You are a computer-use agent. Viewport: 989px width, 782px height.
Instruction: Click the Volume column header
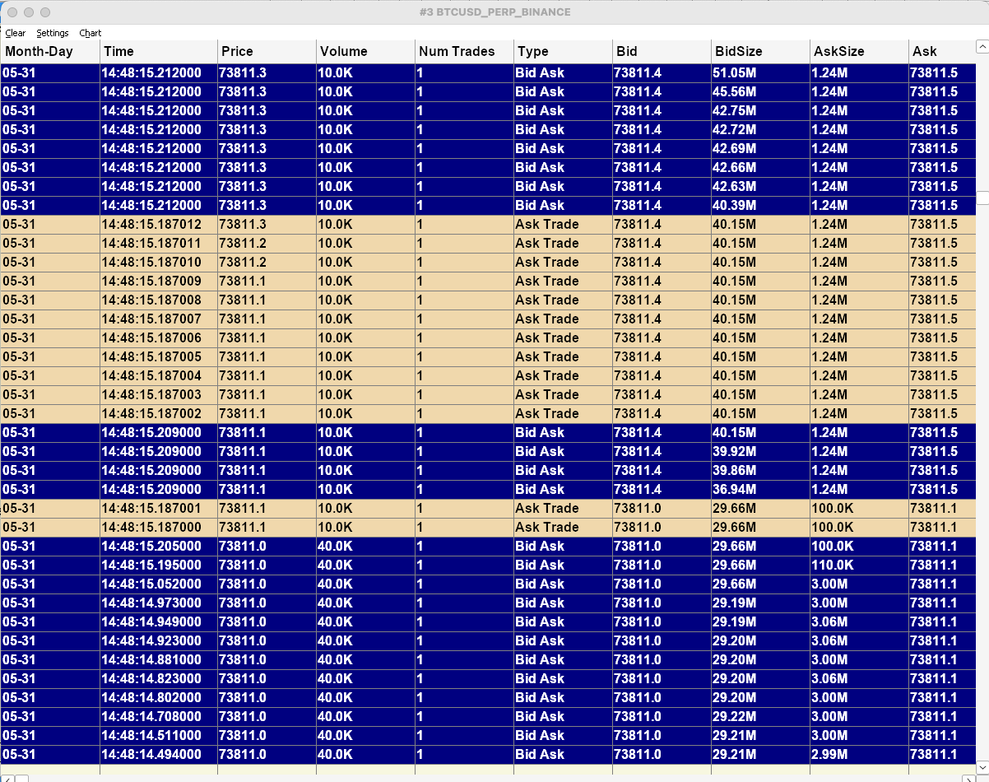pyautogui.click(x=366, y=51)
